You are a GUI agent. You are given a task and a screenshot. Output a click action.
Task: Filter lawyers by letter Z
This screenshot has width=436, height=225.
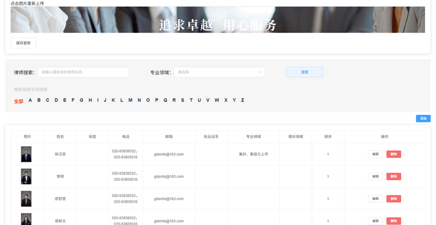point(243,100)
